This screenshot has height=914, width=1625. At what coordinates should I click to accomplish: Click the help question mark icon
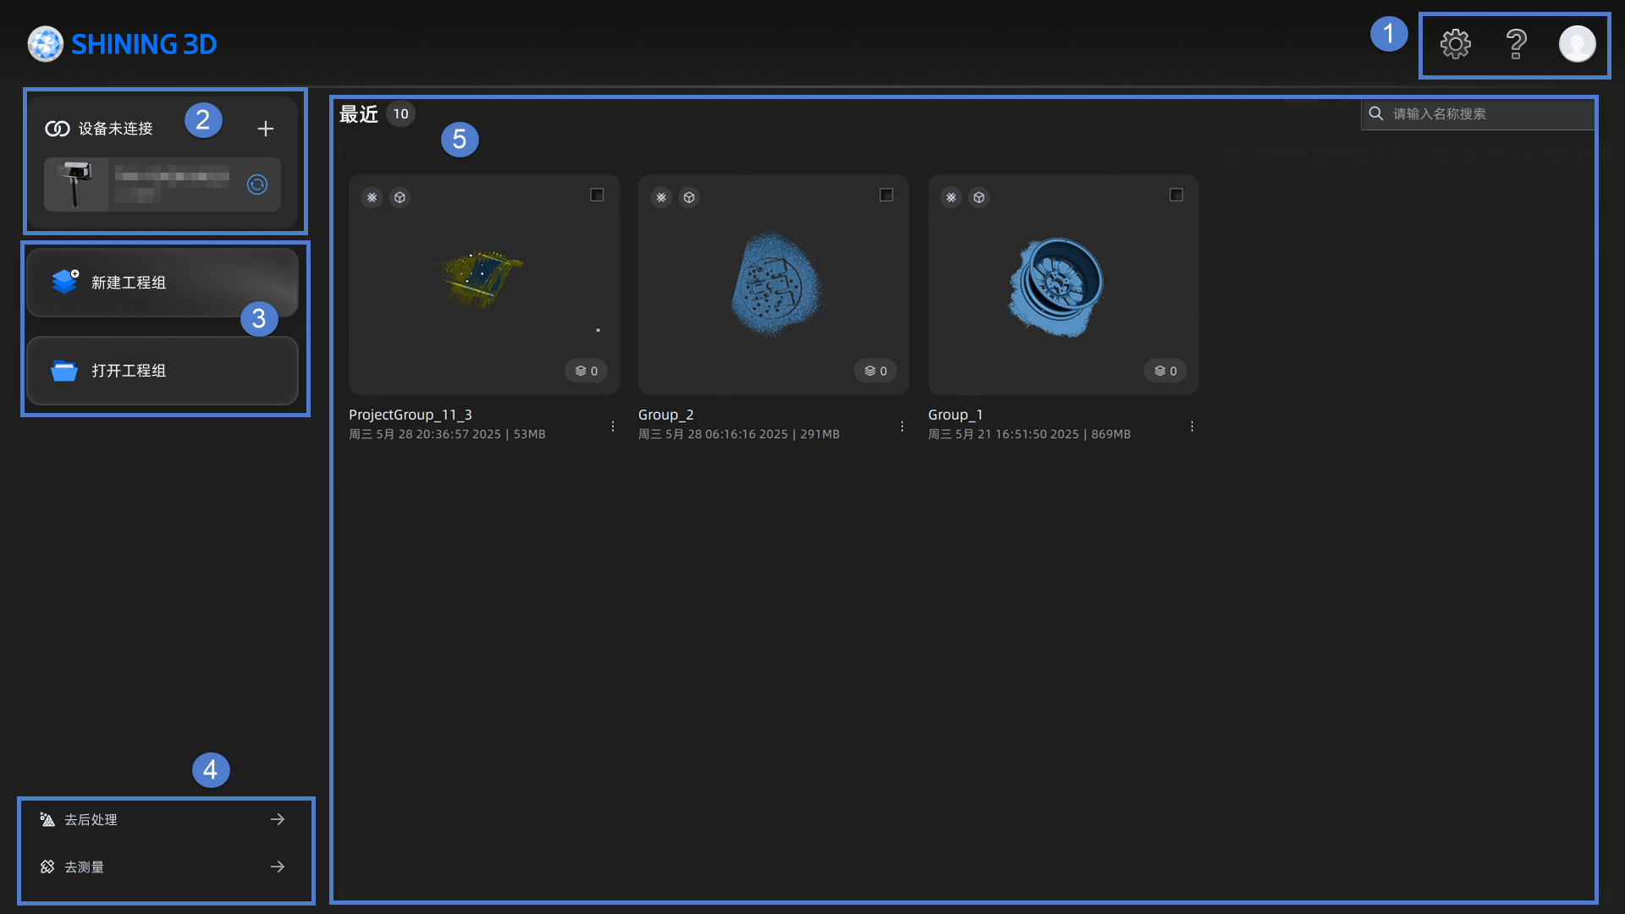click(1516, 44)
